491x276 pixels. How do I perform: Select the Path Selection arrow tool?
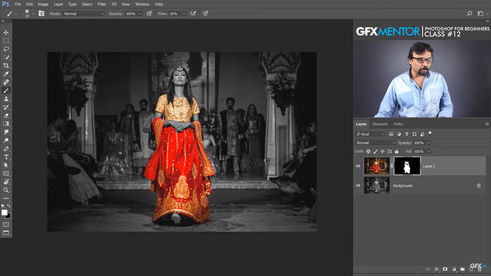point(6,165)
